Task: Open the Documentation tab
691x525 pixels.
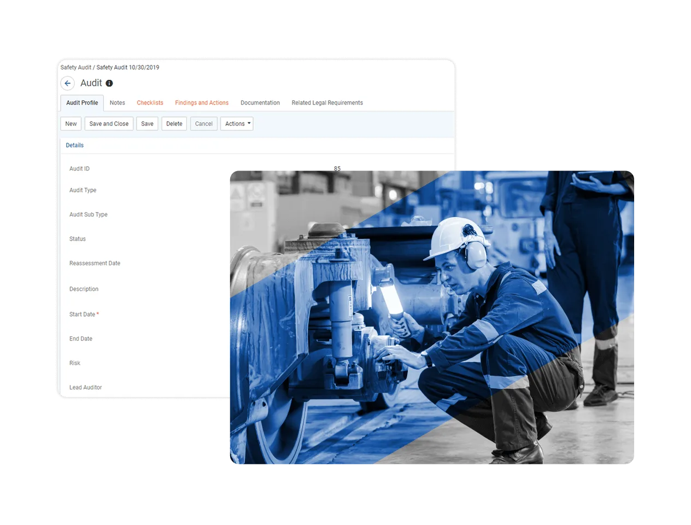Action: (260, 103)
